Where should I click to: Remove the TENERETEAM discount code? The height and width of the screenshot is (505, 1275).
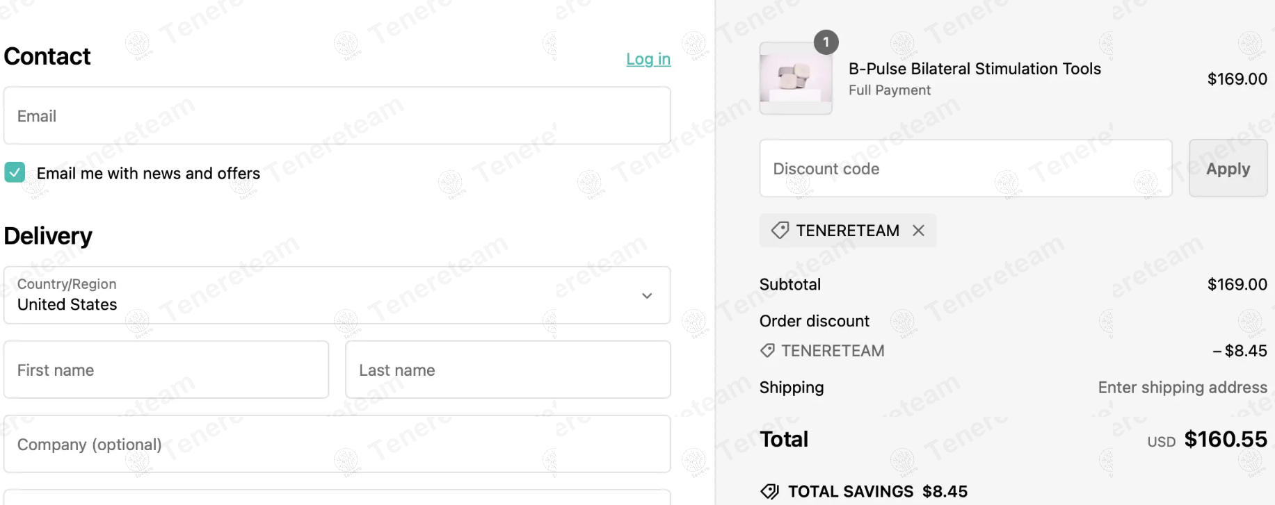[x=918, y=231]
